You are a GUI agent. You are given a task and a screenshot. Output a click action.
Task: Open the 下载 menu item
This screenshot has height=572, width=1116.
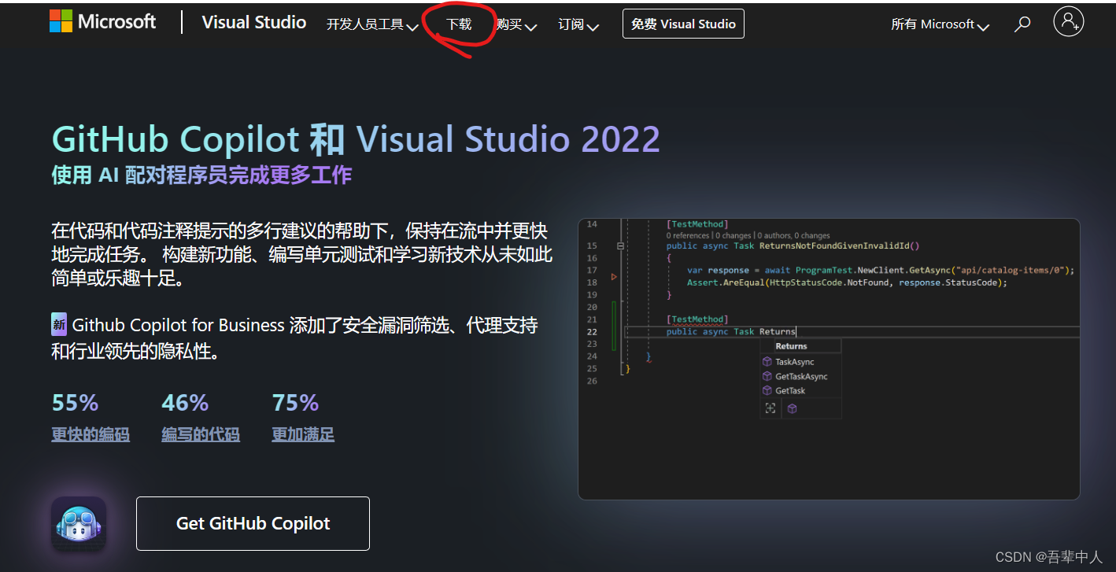coord(459,24)
